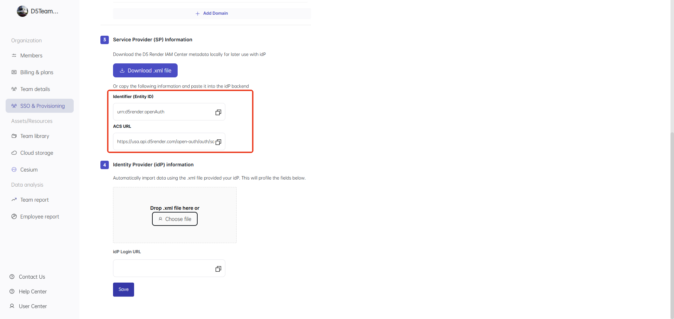View the Employee report
This screenshot has height=319, width=674.
pyautogui.click(x=39, y=217)
